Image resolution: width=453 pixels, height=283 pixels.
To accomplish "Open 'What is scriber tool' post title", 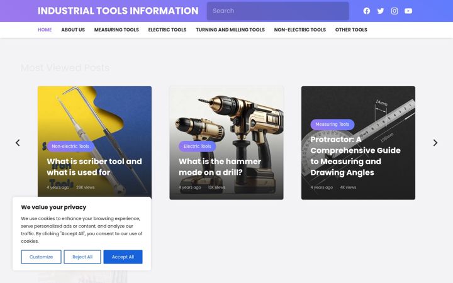I will pos(94,167).
